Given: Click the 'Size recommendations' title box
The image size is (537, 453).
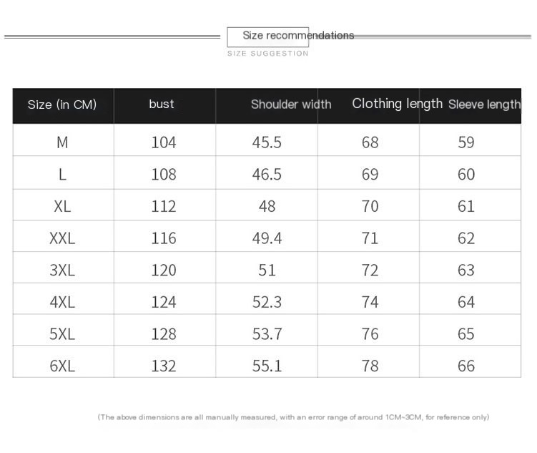Looking at the screenshot, I should click(268, 36).
